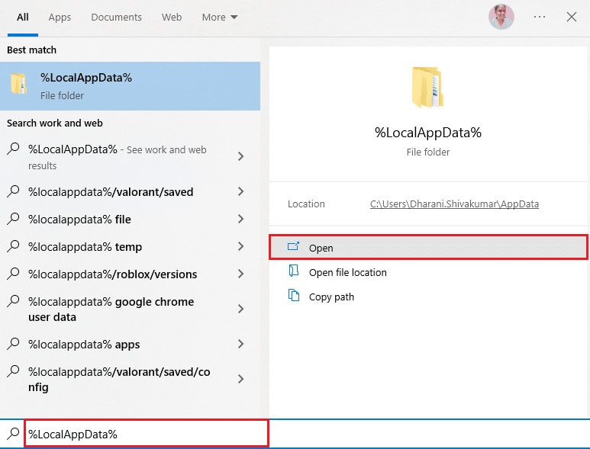This screenshot has width=590, height=449.
Task: Click the large folder icon in preview pane
Action: [x=427, y=87]
